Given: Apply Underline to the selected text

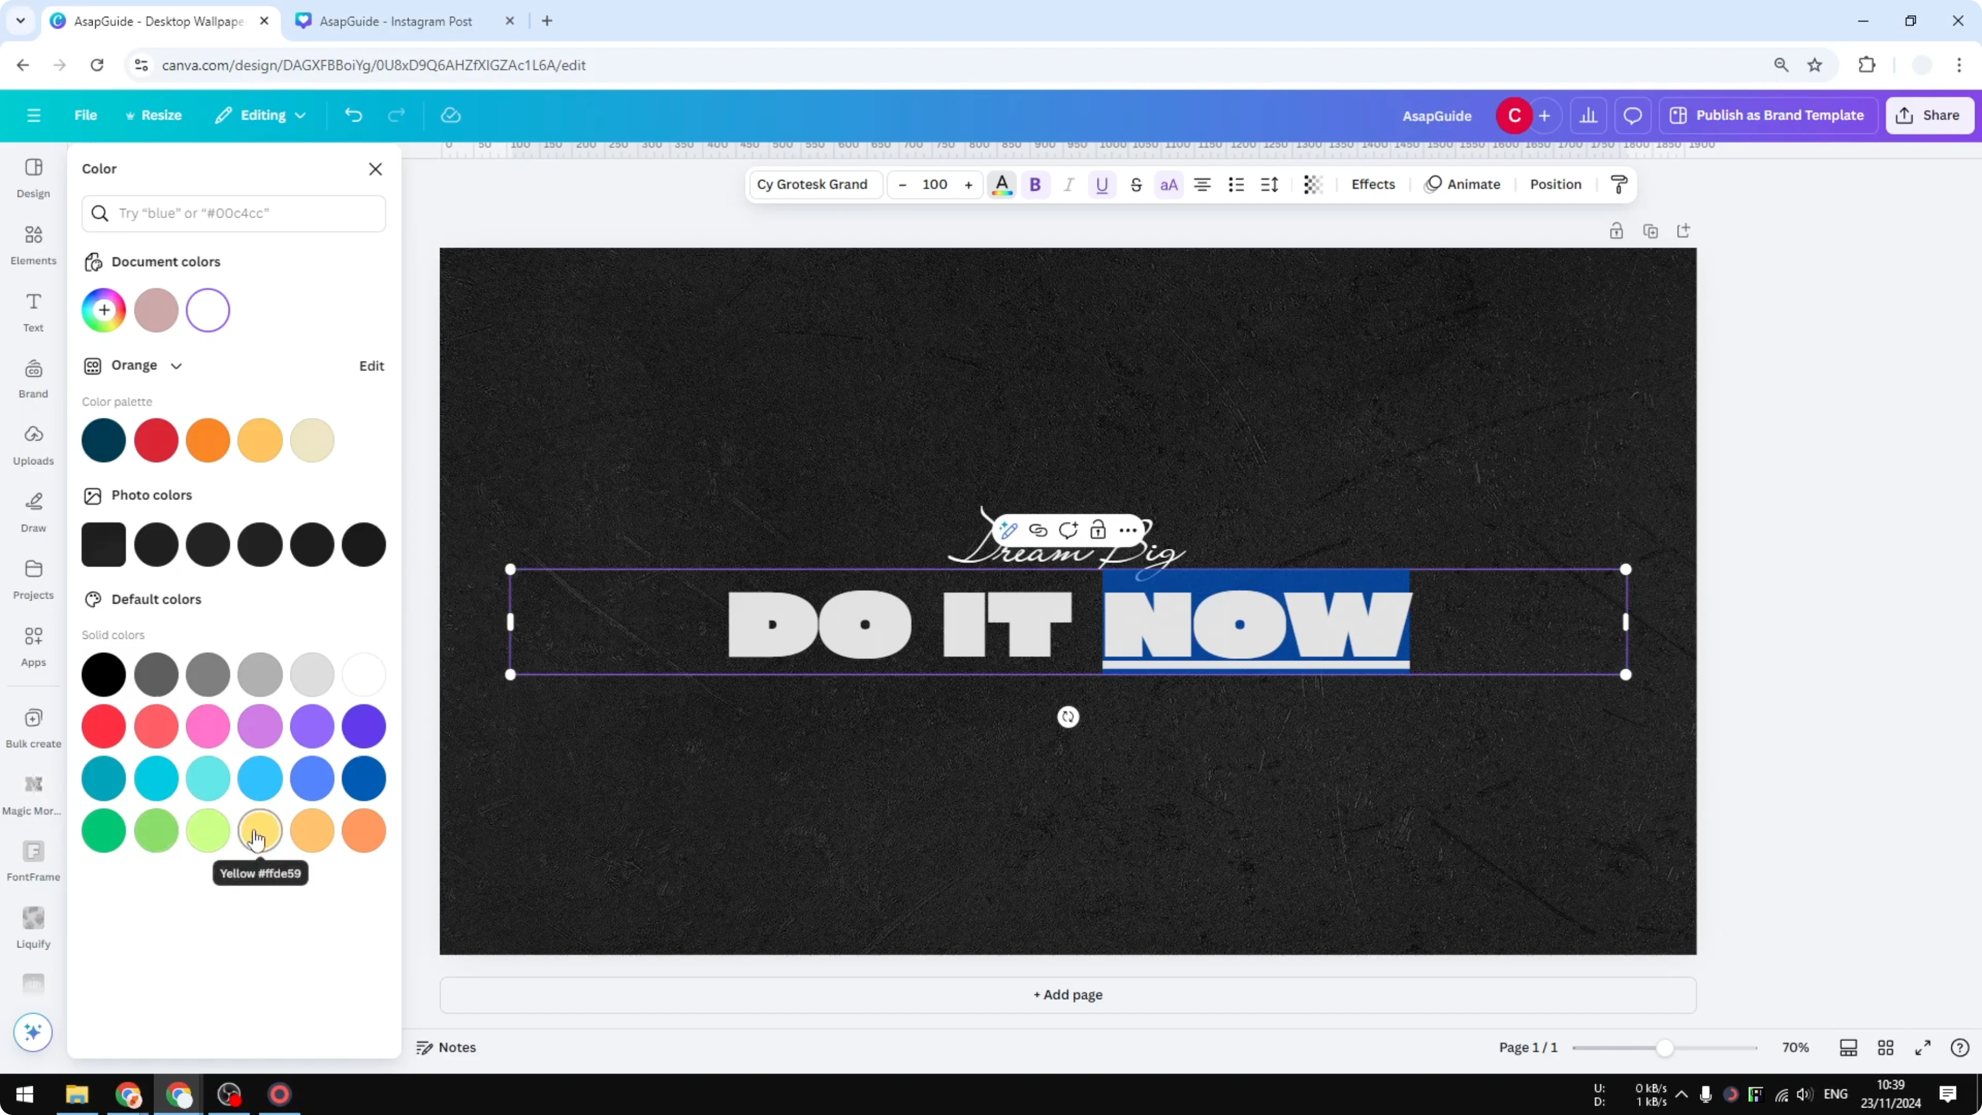Looking at the screenshot, I should point(1102,185).
